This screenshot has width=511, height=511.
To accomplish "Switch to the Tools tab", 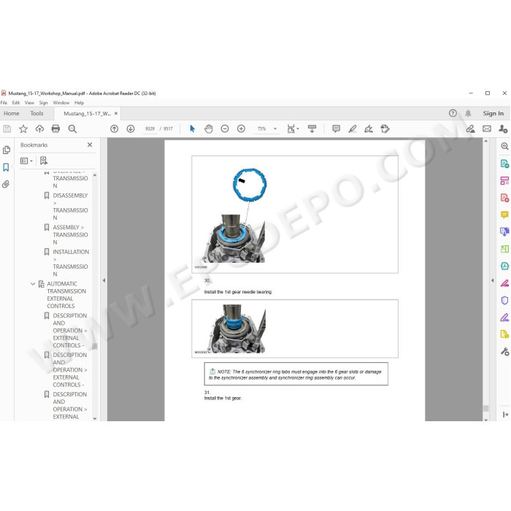I will coord(36,113).
